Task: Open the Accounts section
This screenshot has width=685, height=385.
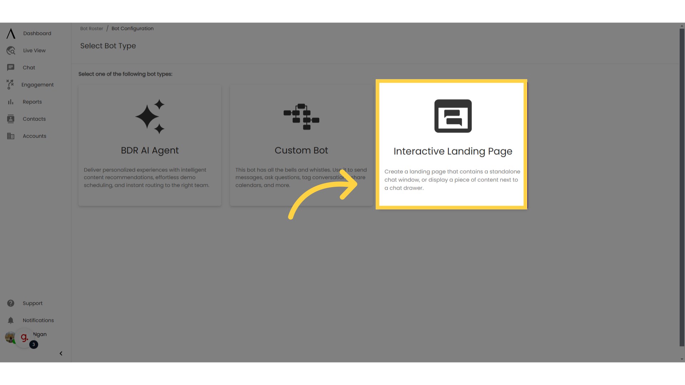Action: click(34, 136)
